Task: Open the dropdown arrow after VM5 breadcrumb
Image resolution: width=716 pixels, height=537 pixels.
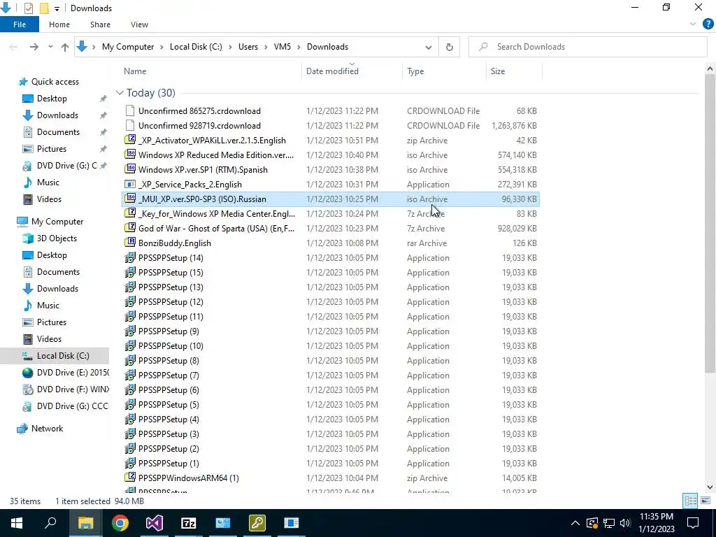Action: [299, 47]
